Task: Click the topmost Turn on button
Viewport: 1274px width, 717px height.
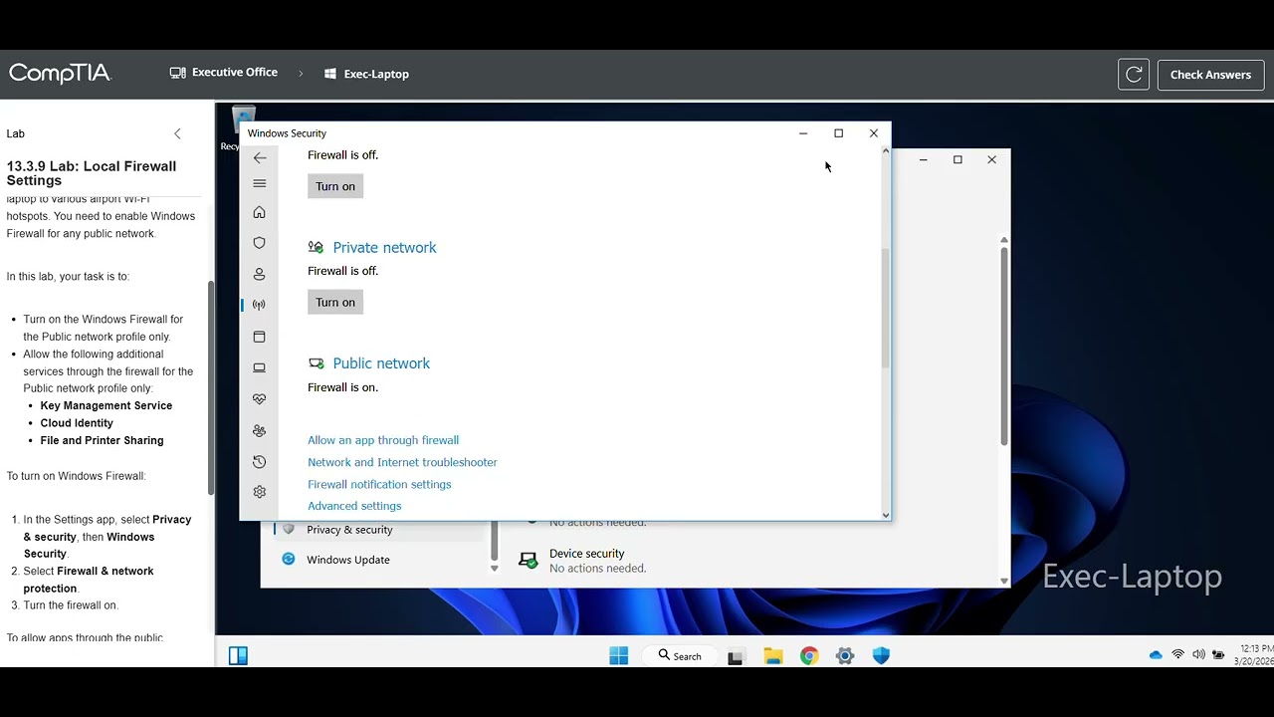Action: (335, 186)
